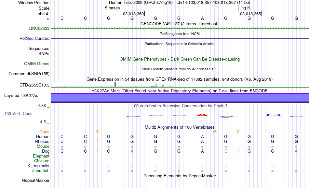Click the hg19 label beside the scale bar
Screen dimensions: 309x188
[246, 8]
